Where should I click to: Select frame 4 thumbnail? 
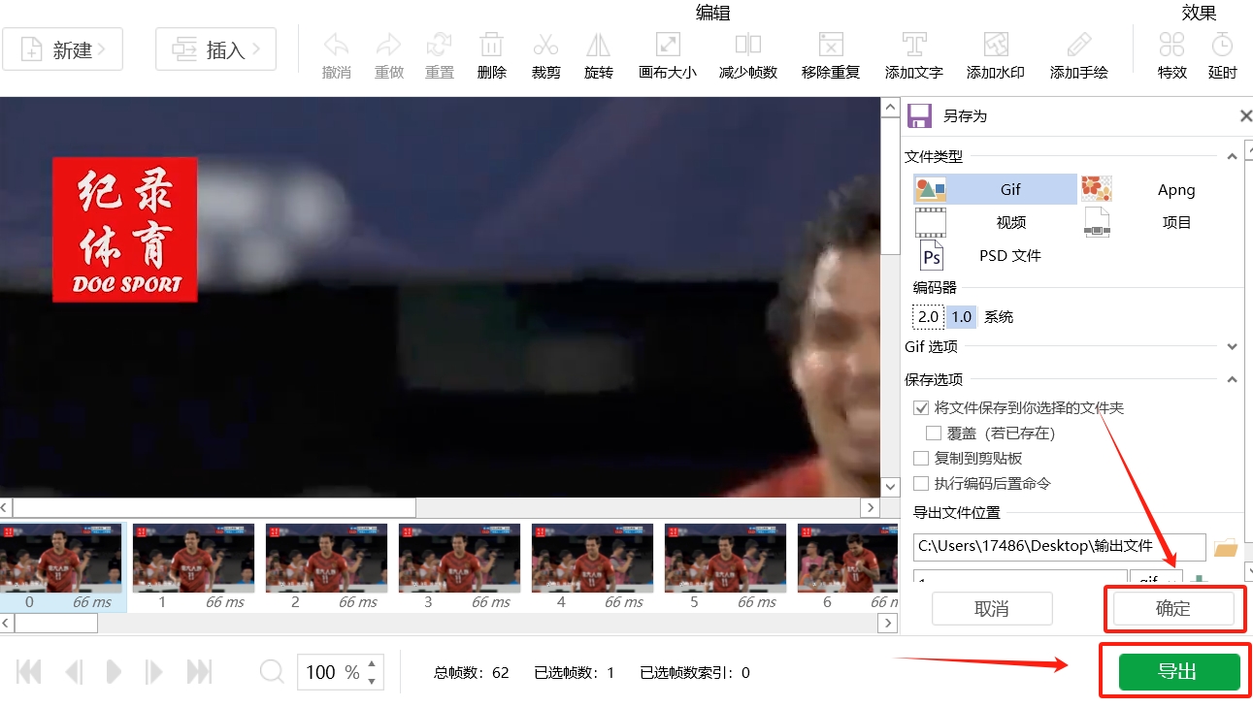point(592,567)
